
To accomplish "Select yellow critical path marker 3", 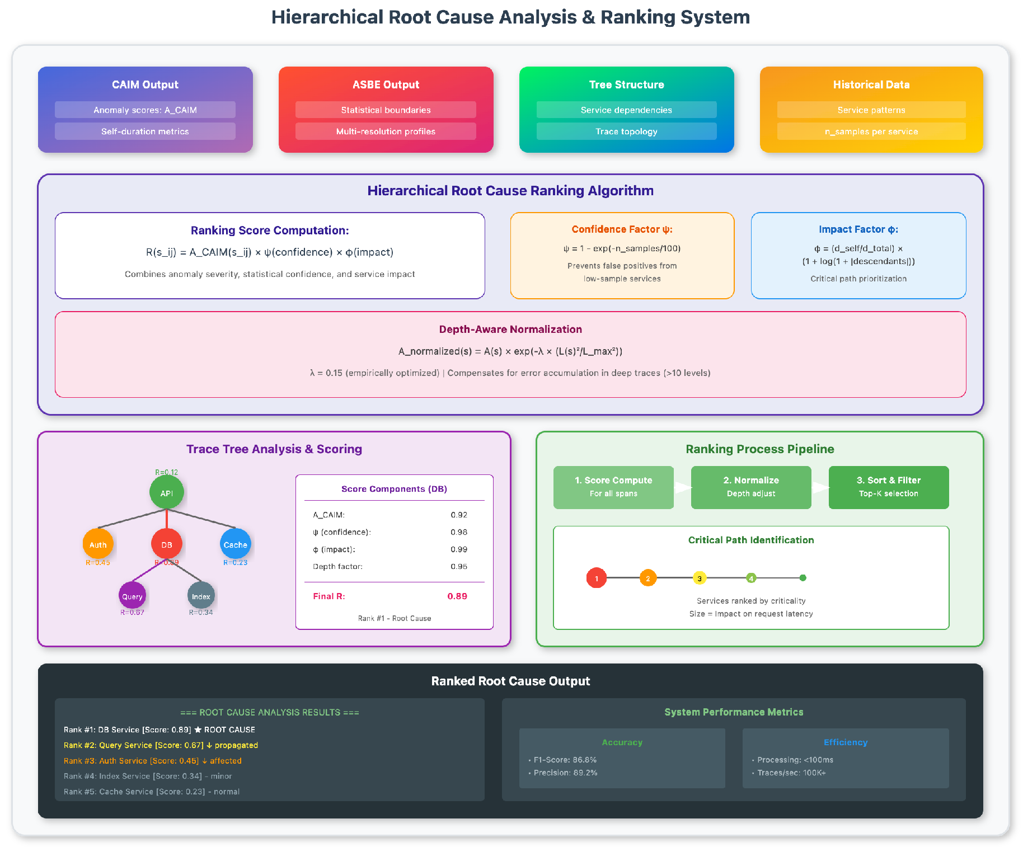I will click(699, 578).
